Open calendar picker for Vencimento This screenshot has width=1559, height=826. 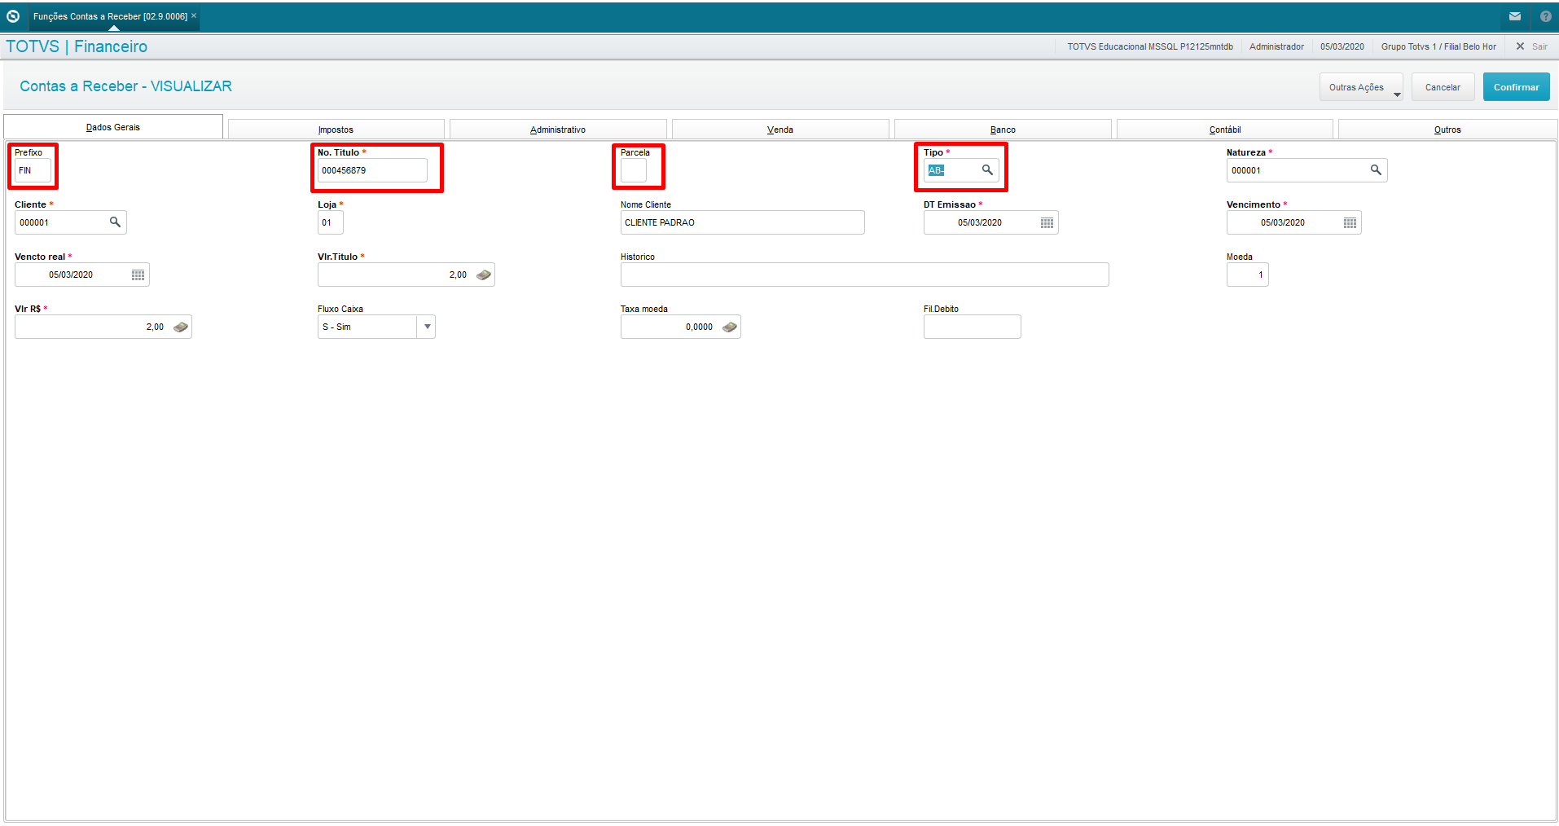tap(1350, 222)
